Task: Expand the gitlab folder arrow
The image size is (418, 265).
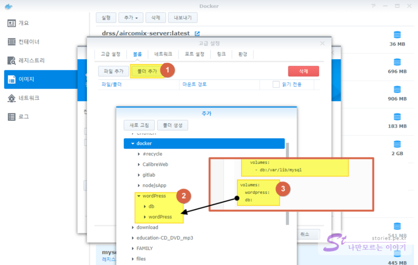Action: 139,175
